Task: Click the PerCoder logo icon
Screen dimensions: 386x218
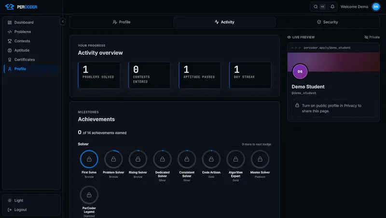Action: tap(10, 7)
